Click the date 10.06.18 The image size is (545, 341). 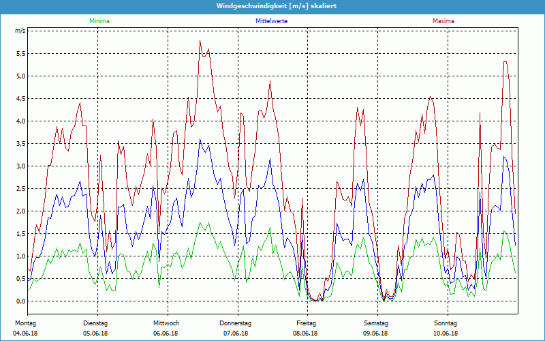point(446,333)
